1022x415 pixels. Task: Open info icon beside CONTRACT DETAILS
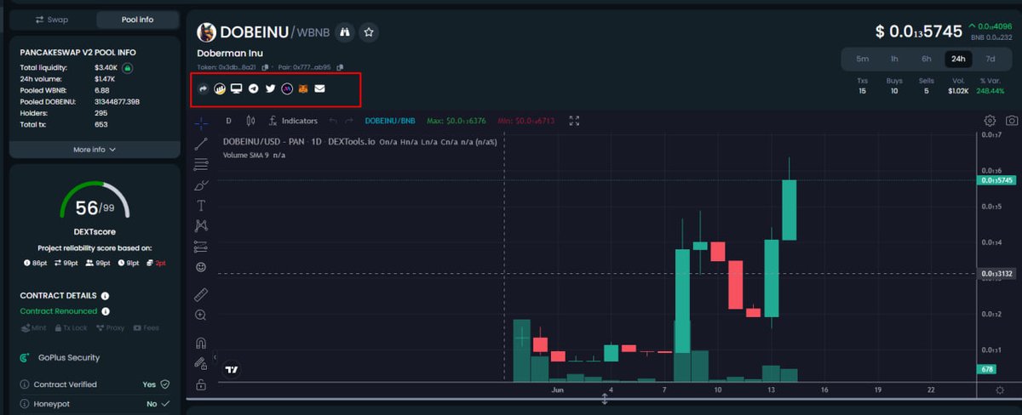pyautogui.click(x=105, y=296)
